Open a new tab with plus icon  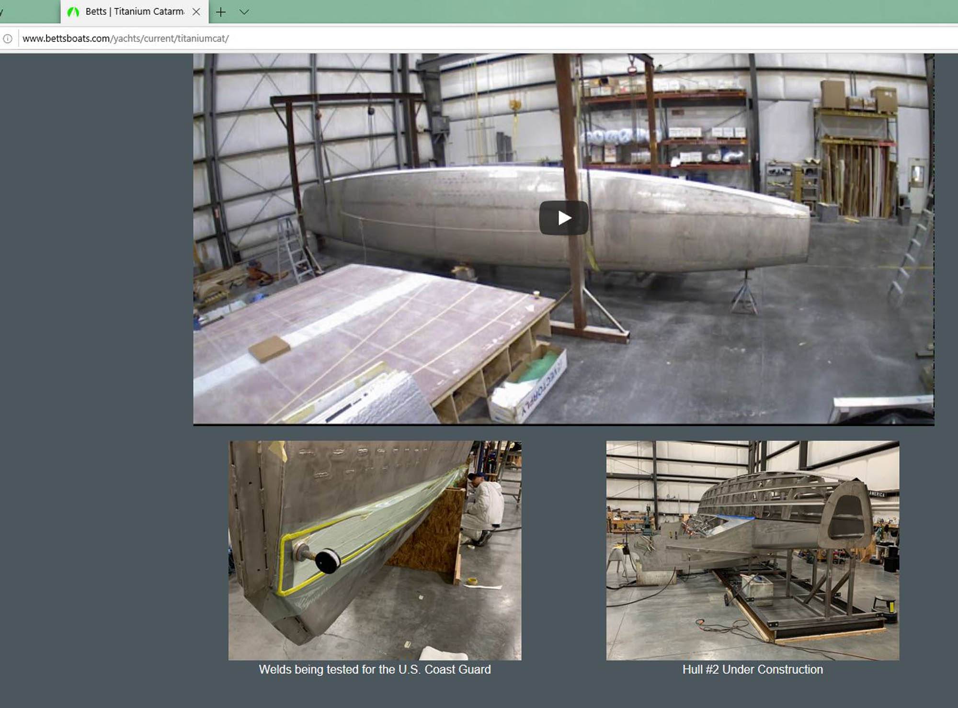(x=220, y=12)
